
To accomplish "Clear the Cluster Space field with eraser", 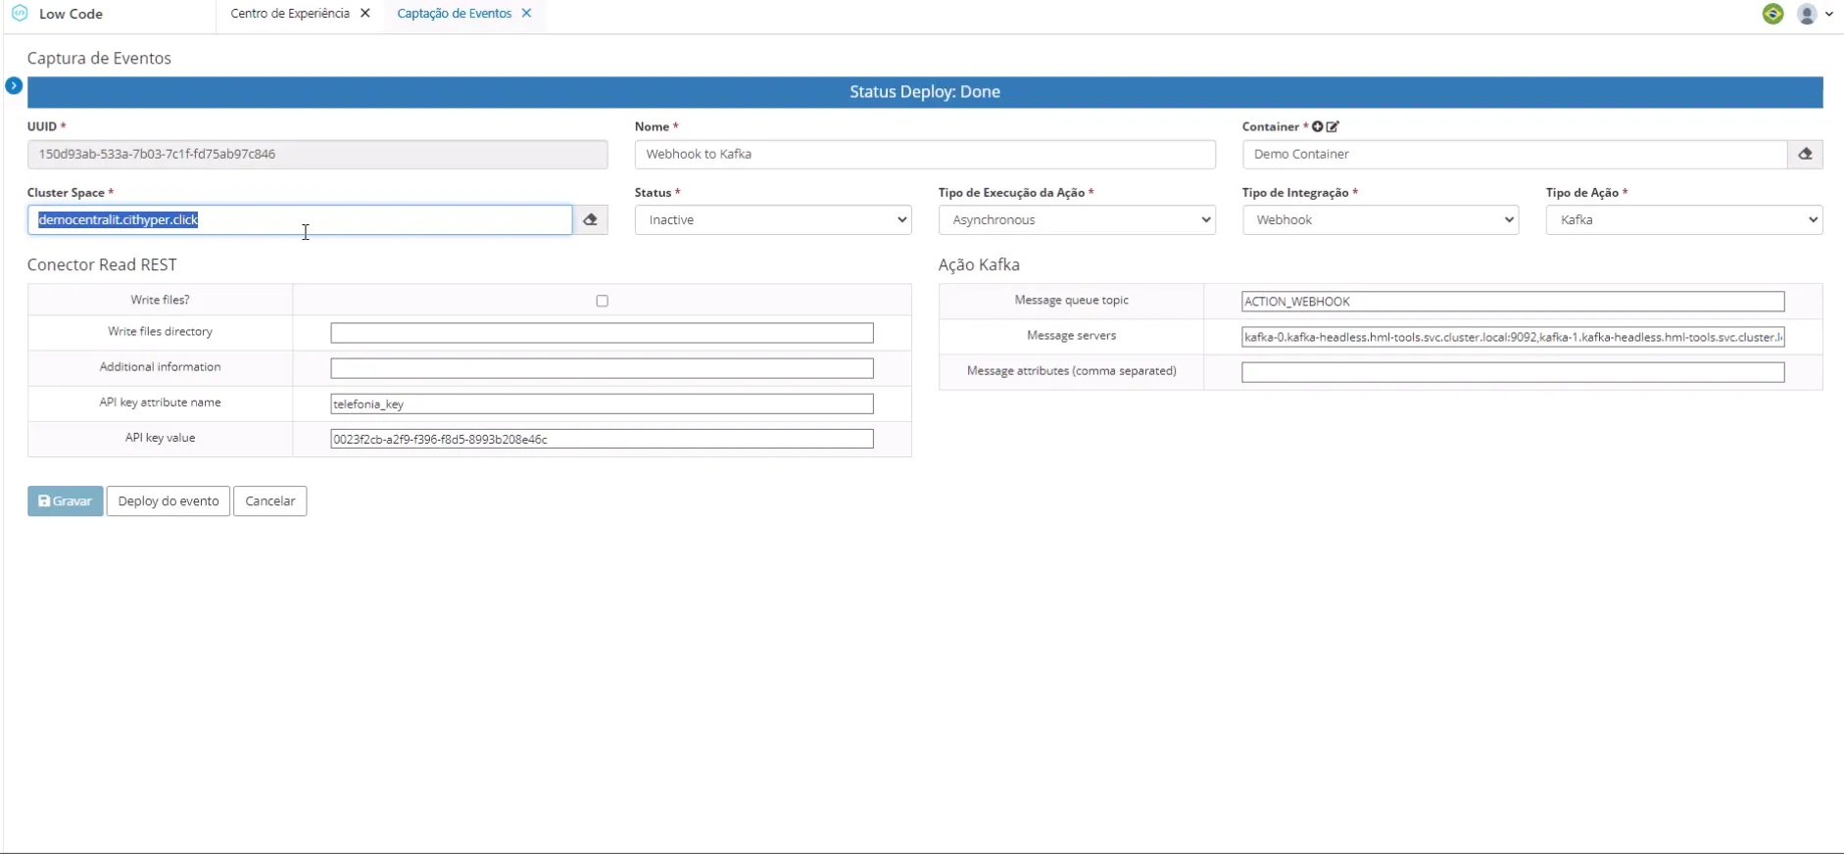I will (590, 220).
